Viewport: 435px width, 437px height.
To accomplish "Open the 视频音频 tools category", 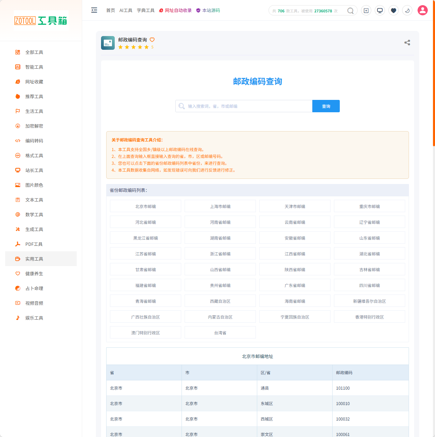I will pyautogui.click(x=34, y=303).
